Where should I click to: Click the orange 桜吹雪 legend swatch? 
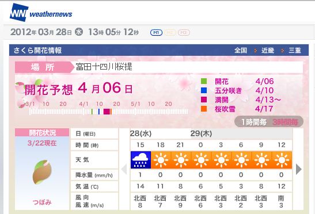(204, 109)
